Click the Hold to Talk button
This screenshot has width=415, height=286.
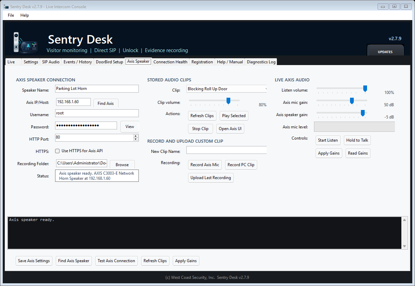357,140
